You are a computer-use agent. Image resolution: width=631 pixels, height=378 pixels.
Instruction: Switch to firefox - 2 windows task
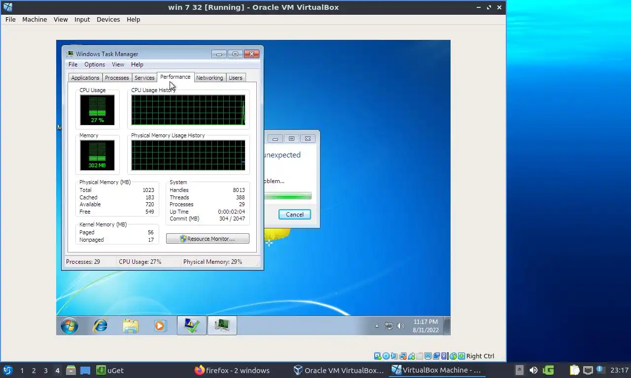(232, 370)
